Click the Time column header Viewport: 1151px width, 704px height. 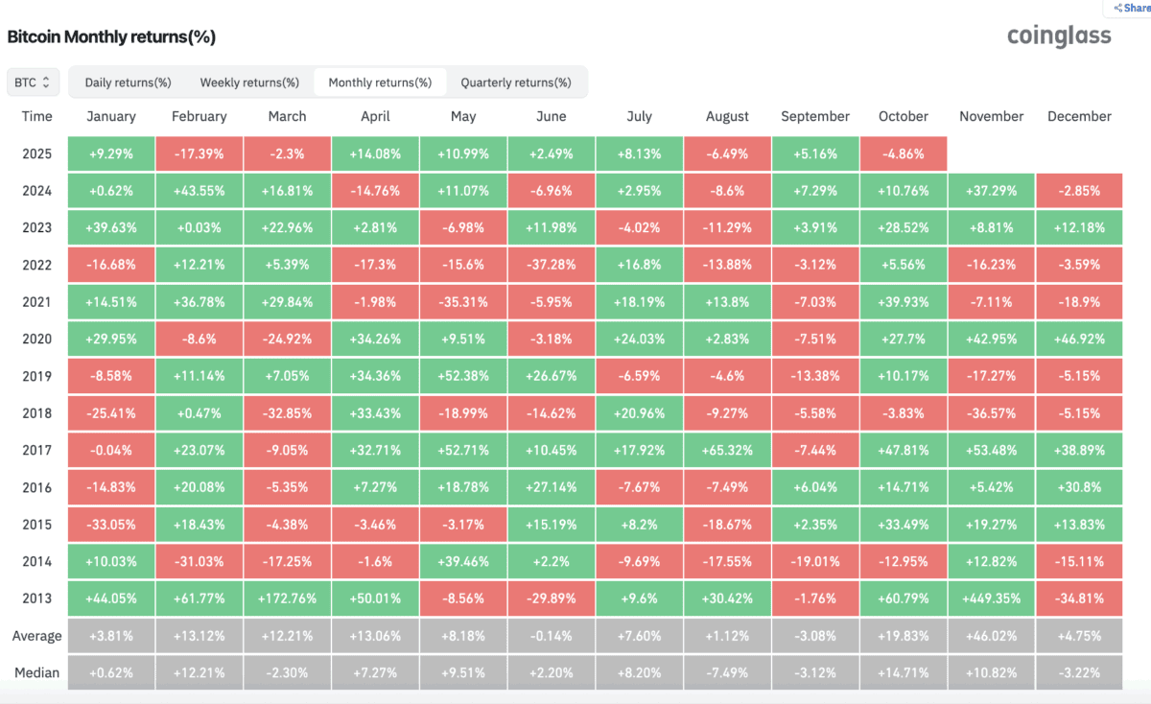(37, 116)
